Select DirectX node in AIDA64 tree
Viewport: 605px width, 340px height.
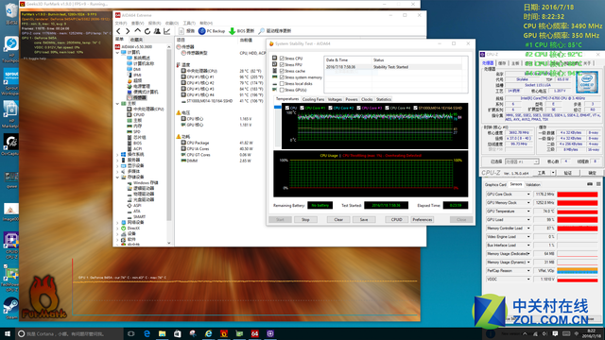click(130, 229)
